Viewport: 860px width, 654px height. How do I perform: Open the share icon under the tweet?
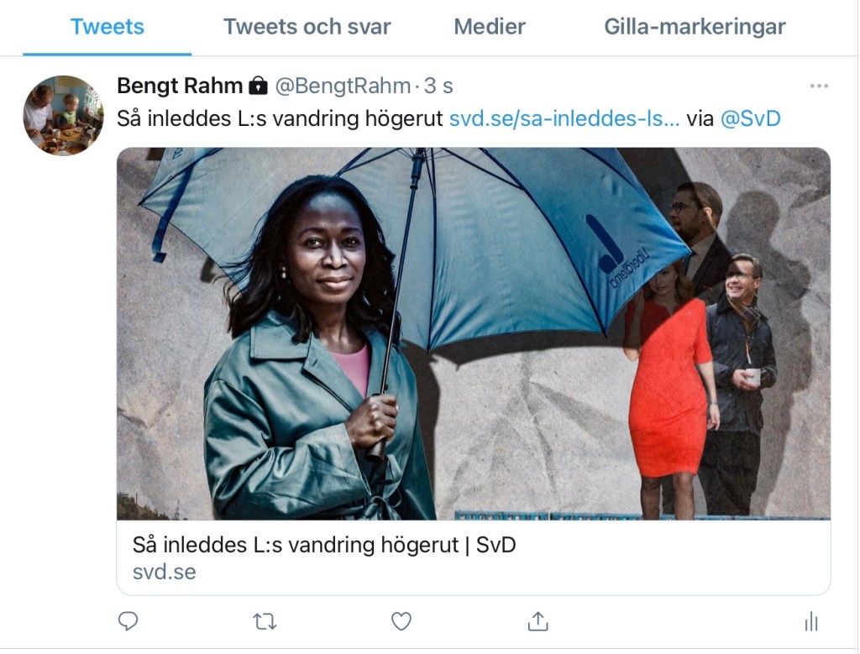537,621
